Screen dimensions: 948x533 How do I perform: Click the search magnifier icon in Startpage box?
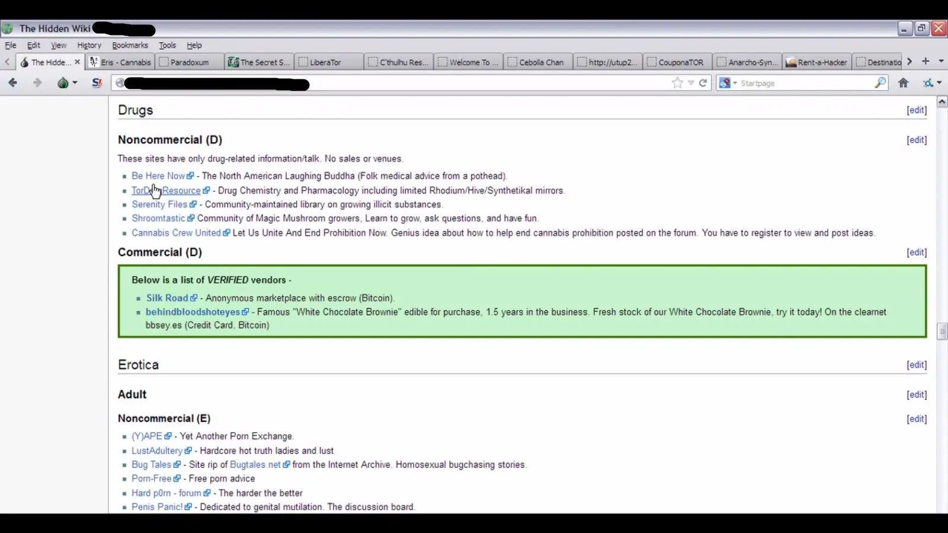(x=880, y=83)
